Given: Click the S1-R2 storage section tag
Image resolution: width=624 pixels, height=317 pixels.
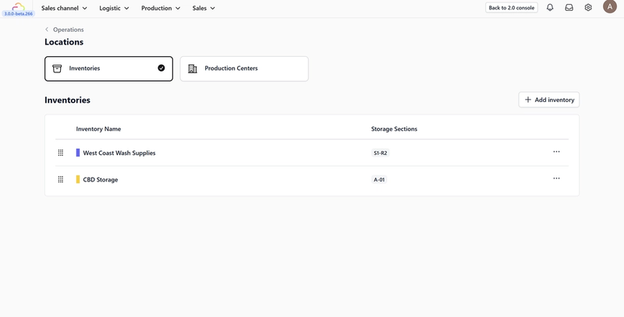Looking at the screenshot, I should point(381,153).
